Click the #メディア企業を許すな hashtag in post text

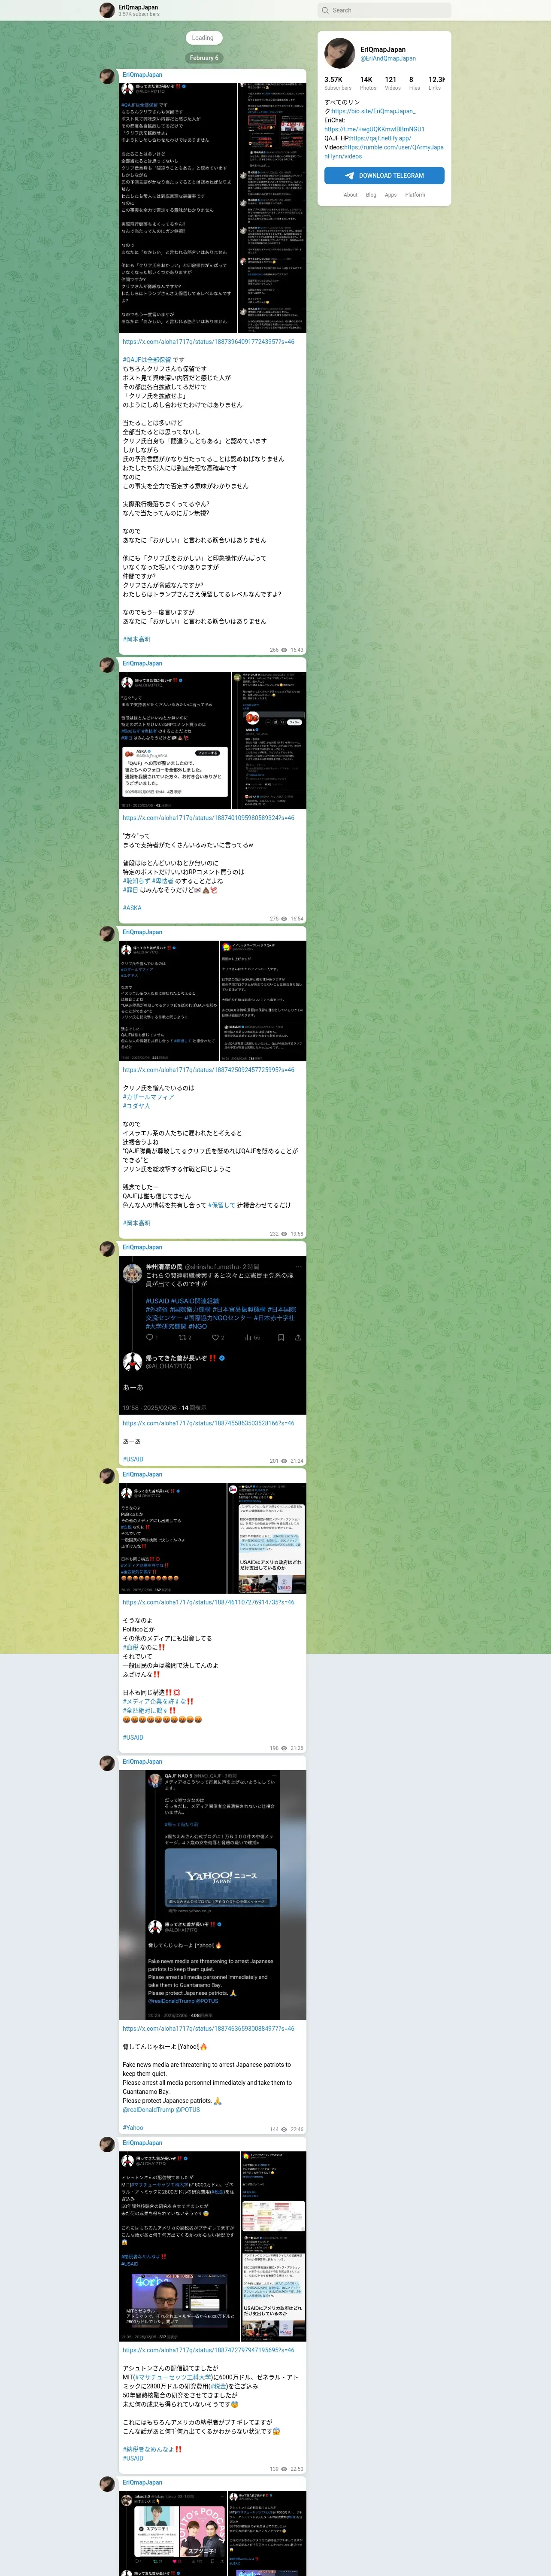[154, 1701]
